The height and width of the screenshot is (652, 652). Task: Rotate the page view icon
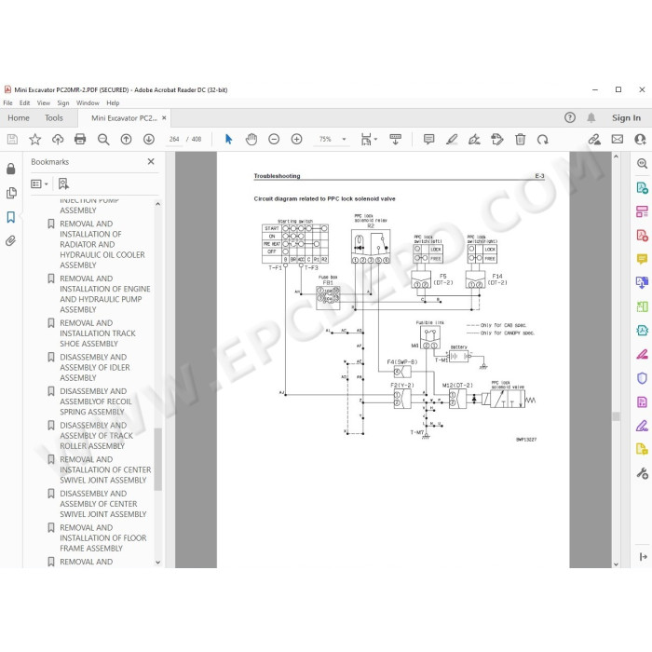[x=543, y=140]
